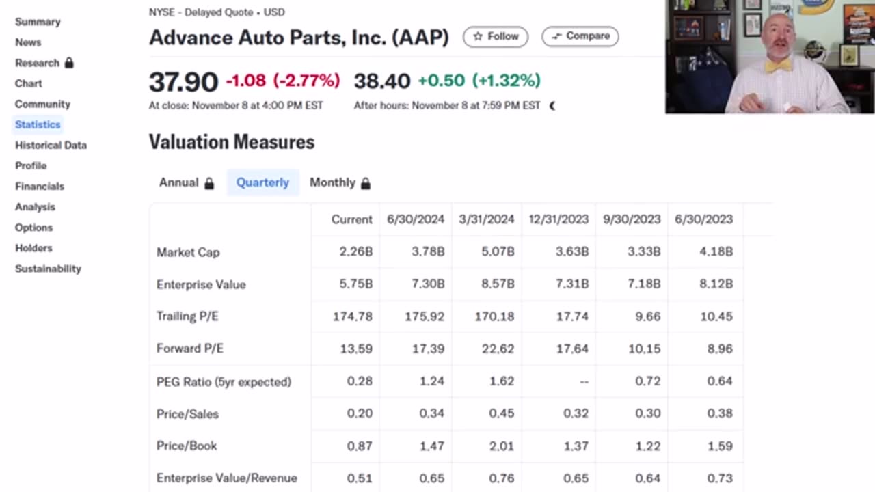Open the Options page

(33, 227)
